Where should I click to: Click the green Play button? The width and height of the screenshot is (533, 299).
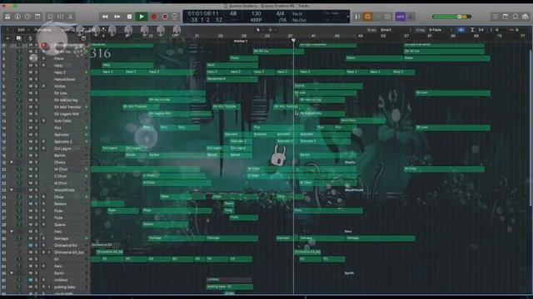tap(142, 17)
